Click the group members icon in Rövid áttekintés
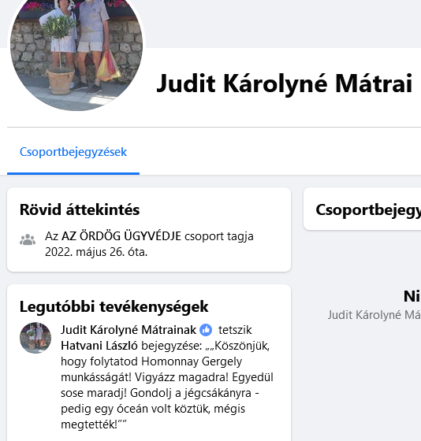 [28, 240]
